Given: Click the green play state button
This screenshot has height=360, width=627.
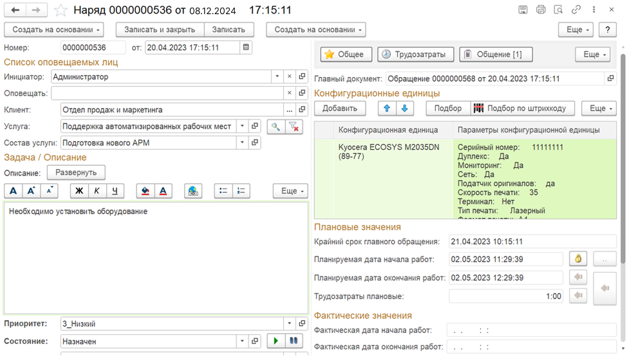Looking at the screenshot, I should point(276,341).
